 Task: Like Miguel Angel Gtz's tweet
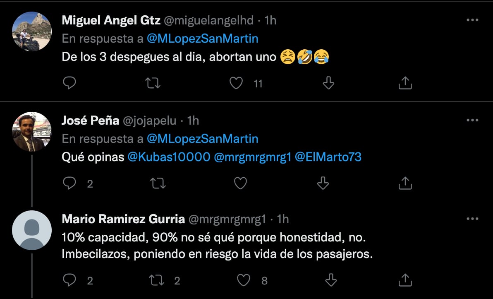tap(236, 84)
